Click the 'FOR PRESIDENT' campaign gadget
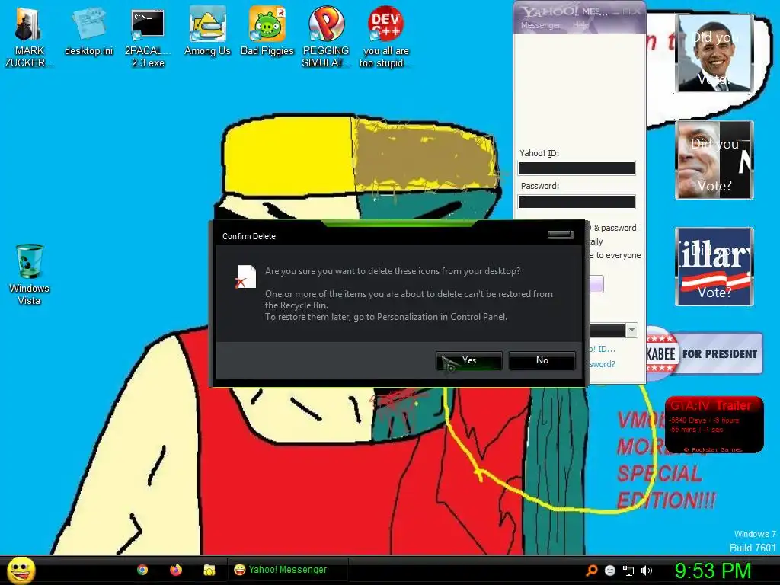This screenshot has height=585, width=780. click(x=705, y=353)
